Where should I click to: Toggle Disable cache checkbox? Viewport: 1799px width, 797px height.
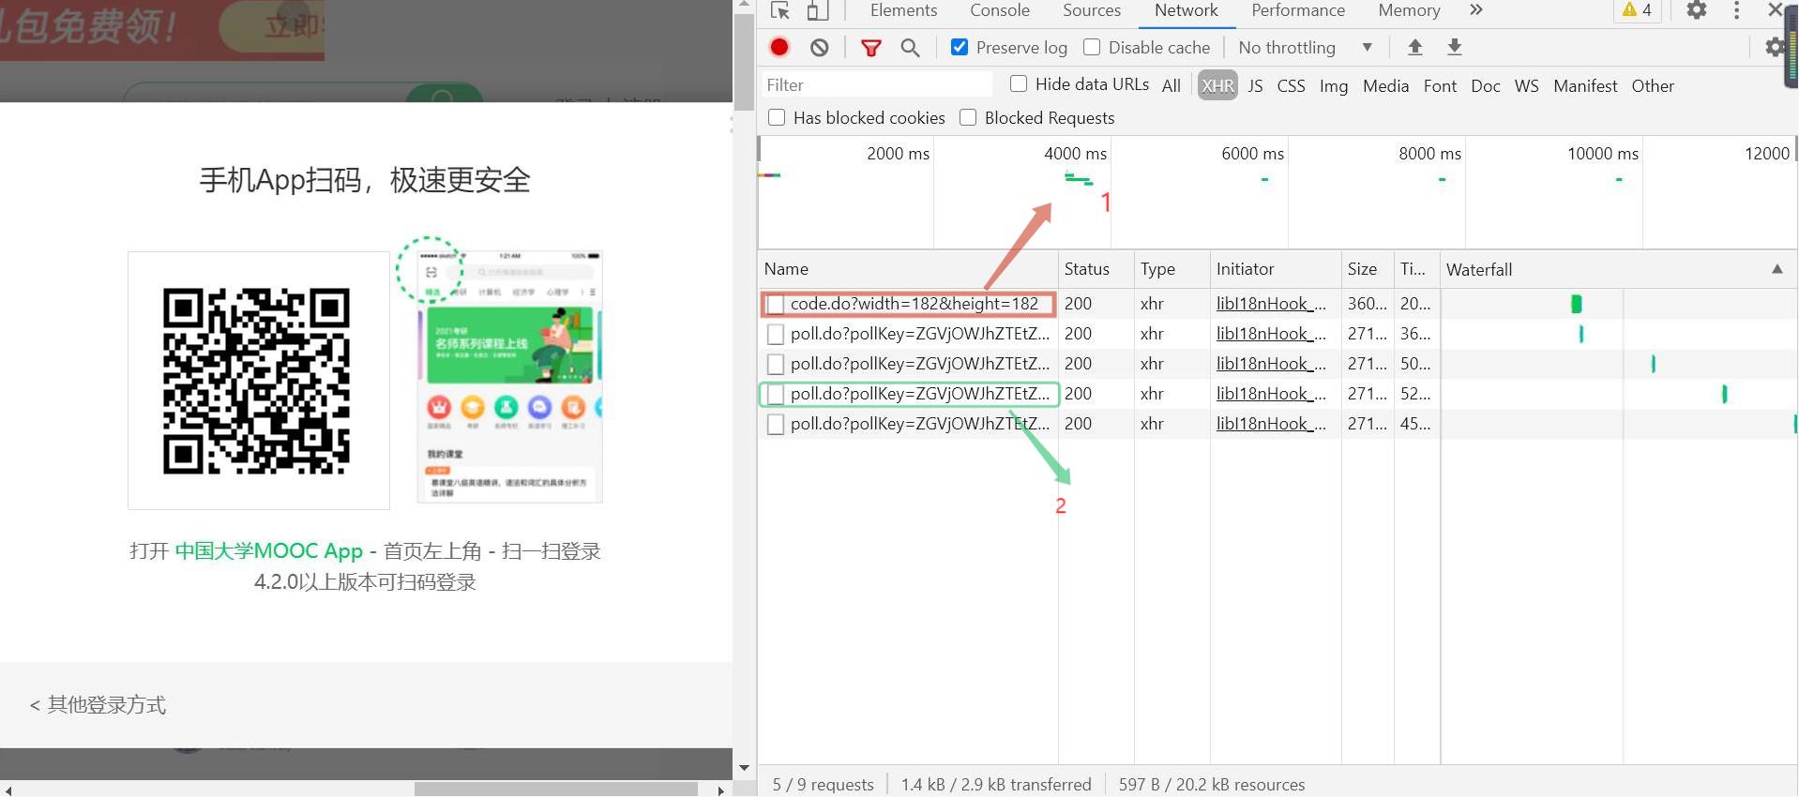click(1092, 47)
